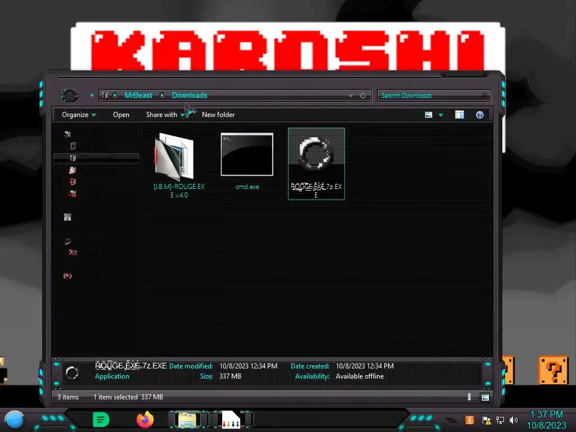This screenshot has height=432, width=576.
Task: Open the Organize menu
Action: point(79,115)
